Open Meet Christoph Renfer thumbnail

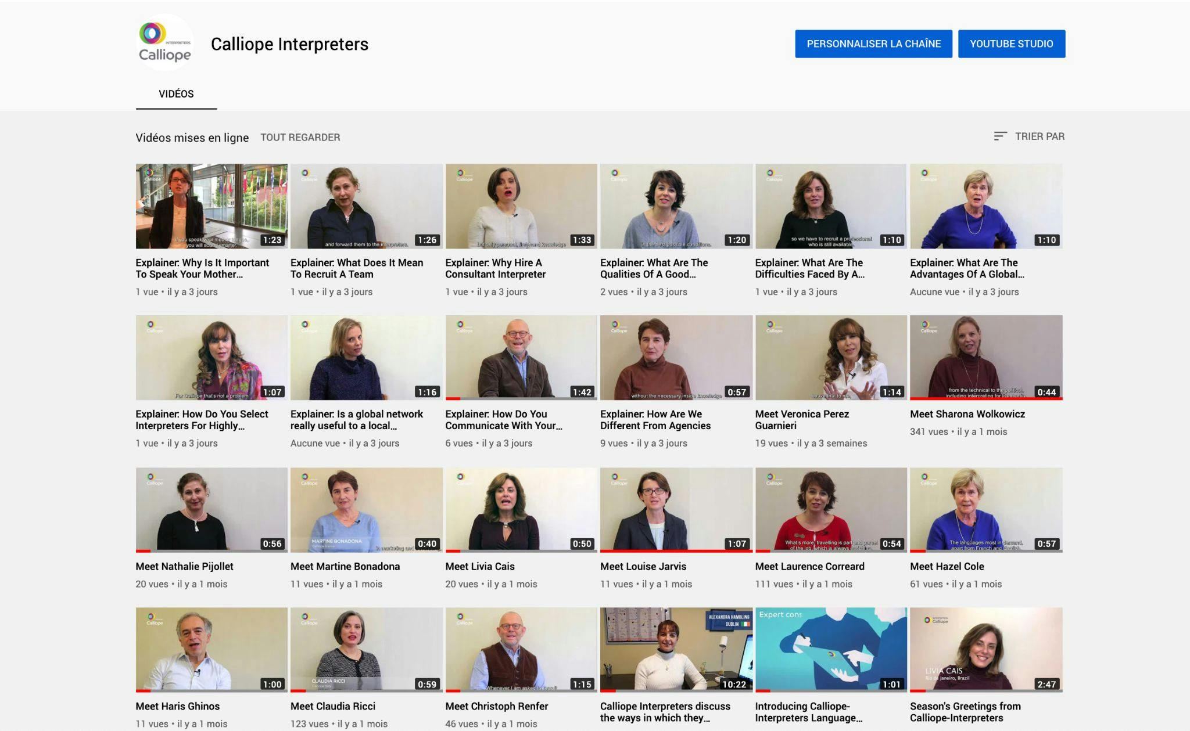(521, 650)
